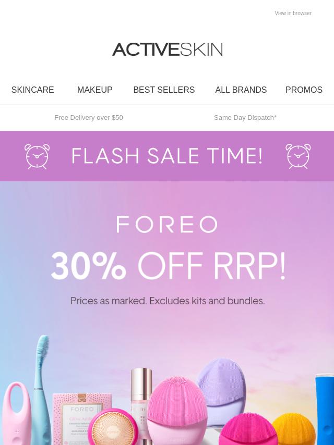This screenshot has height=445, width=334.
Task: Click the Prices as marked disclaimer text
Action: pos(168,301)
